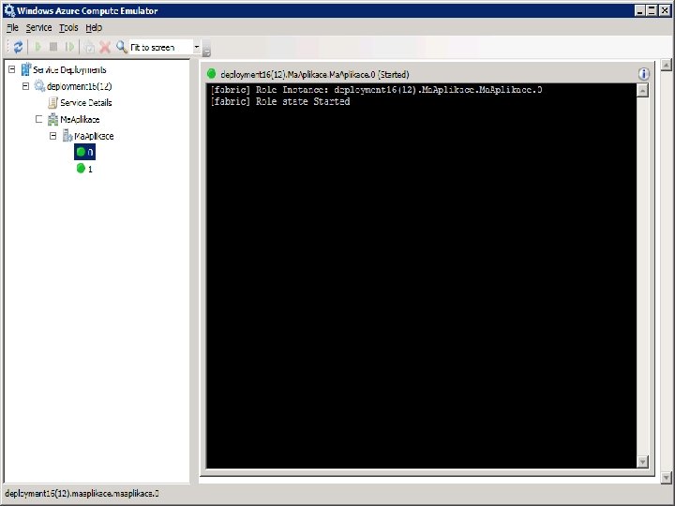The image size is (675, 506).
Task: Click the scroll document icon beside Service Details
Action: [52, 102]
